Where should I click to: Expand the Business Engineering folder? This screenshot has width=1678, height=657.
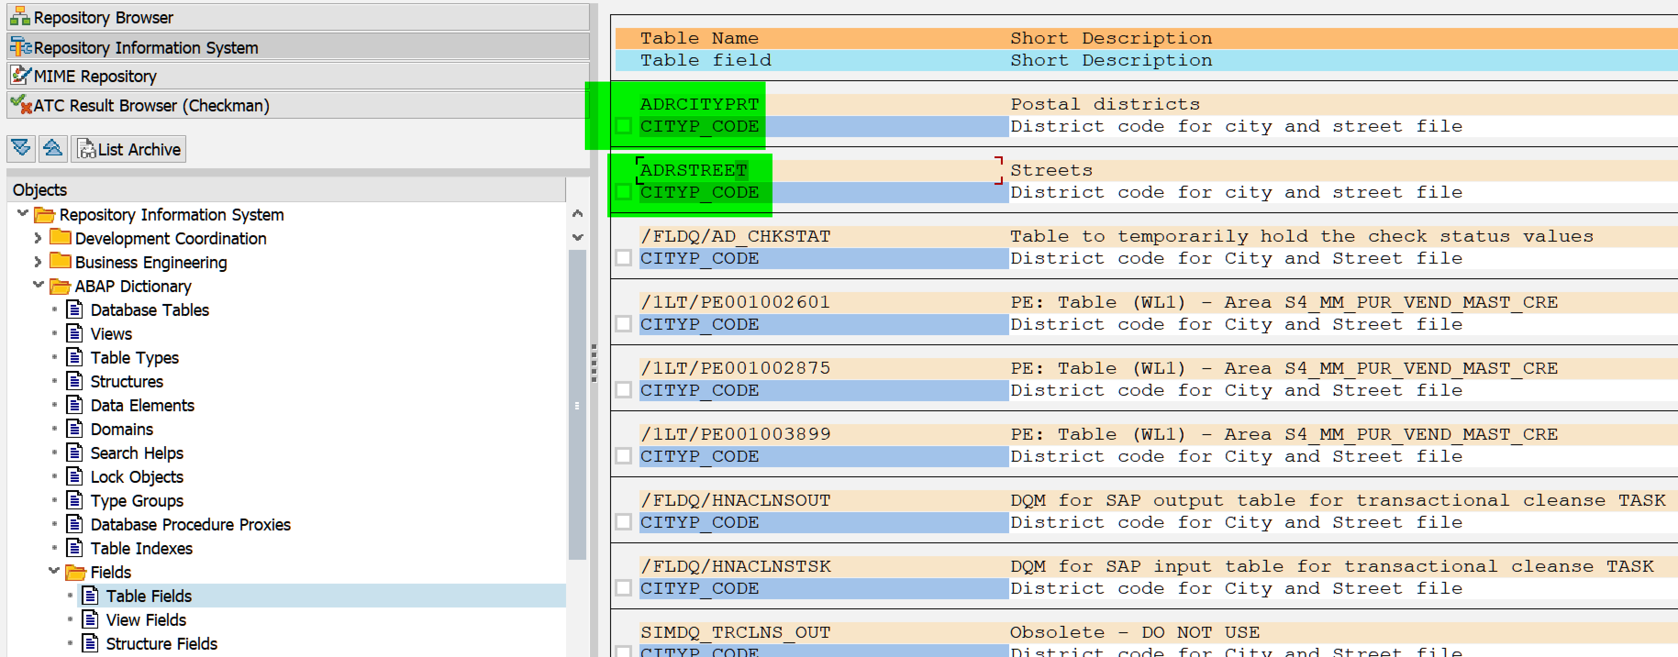38,262
